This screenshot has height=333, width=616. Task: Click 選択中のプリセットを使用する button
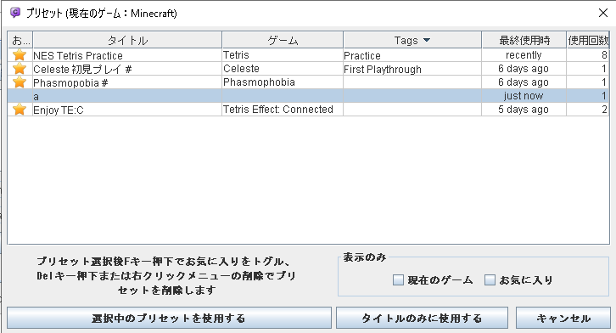[170, 318]
